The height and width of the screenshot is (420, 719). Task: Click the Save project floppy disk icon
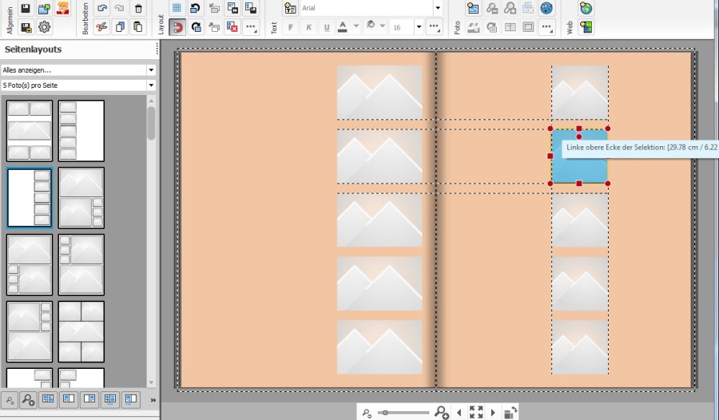[26, 9]
